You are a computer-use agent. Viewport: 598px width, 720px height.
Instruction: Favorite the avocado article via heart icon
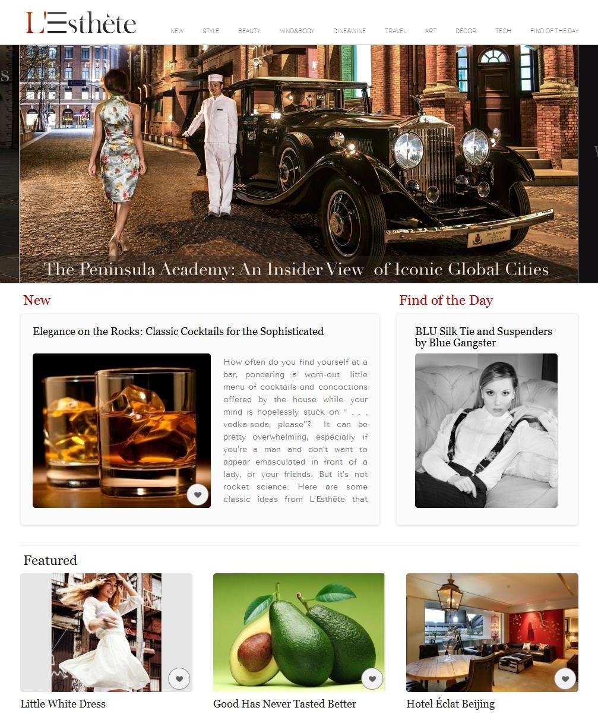pos(372,678)
